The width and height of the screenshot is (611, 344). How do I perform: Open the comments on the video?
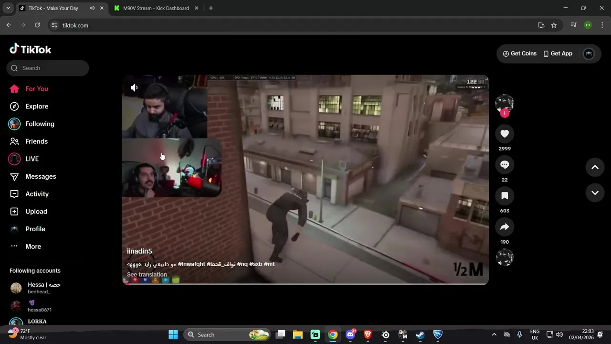click(505, 165)
